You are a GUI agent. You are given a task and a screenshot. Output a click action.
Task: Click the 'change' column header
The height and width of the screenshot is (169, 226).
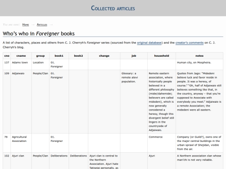coord(104,56)
